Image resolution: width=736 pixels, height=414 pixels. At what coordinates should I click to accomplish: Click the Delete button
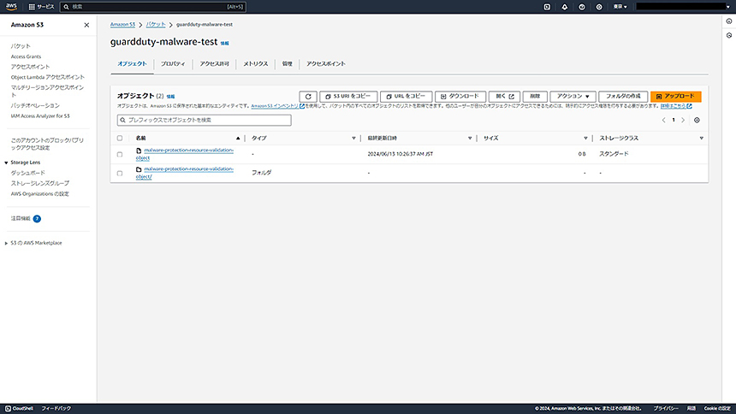click(535, 96)
